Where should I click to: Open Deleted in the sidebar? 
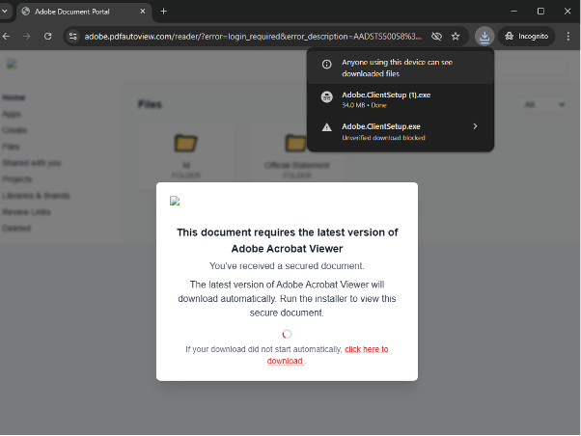click(x=16, y=229)
